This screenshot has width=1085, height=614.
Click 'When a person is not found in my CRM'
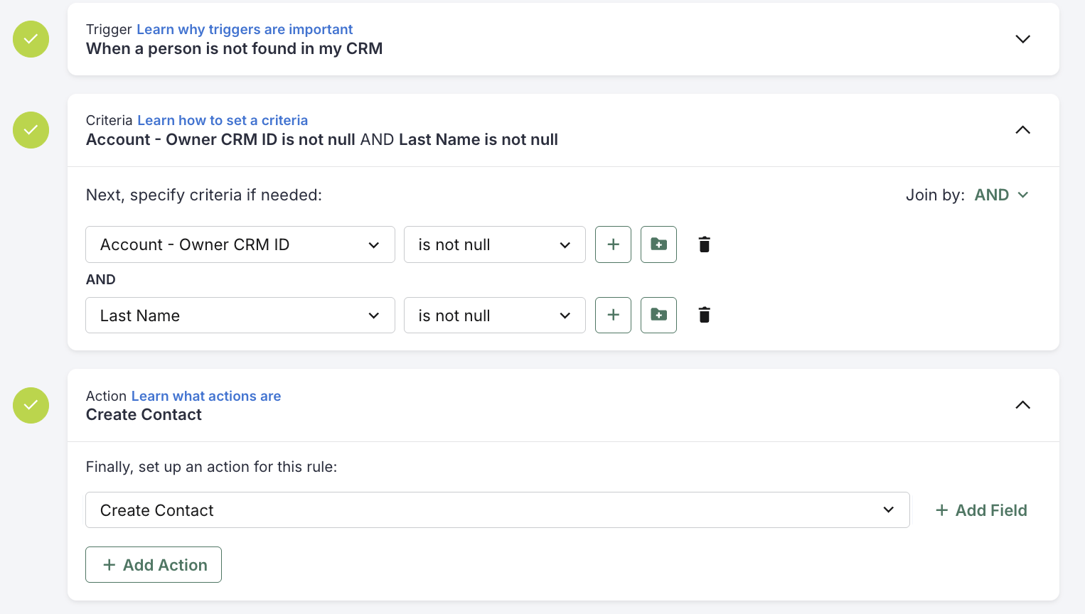point(235,48)
